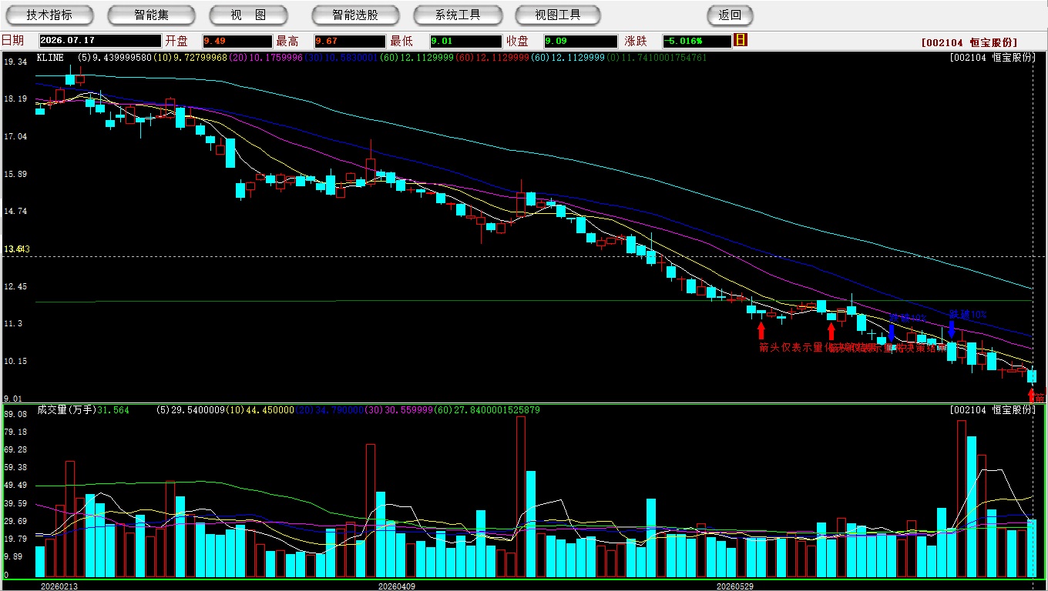Open the 智能选股 menu
This screenshot has width=1048, height=591.
[355, 15]
